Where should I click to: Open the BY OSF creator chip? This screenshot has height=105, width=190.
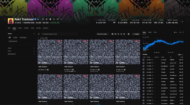18,23
